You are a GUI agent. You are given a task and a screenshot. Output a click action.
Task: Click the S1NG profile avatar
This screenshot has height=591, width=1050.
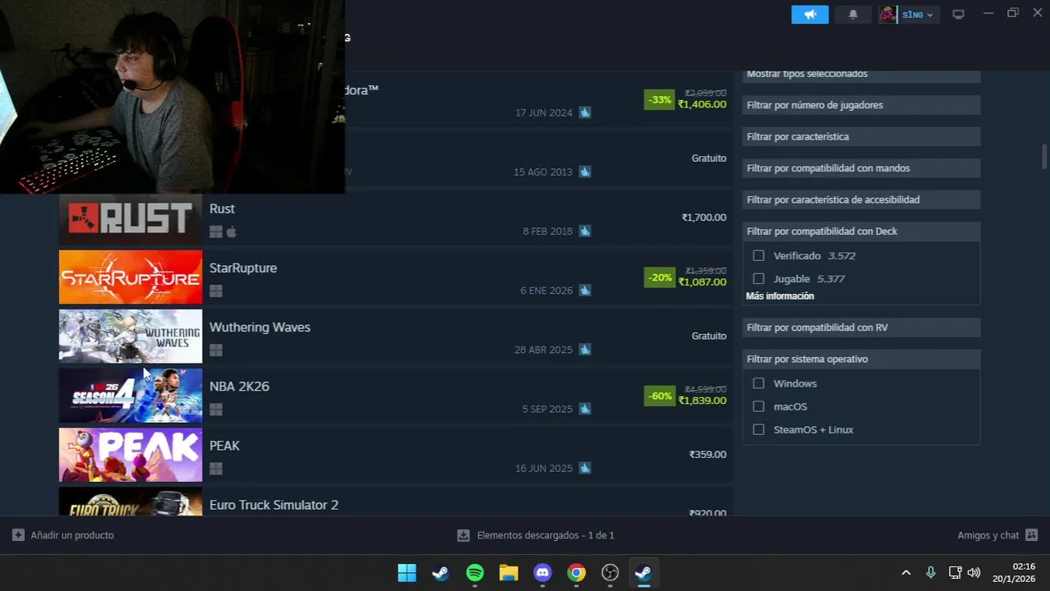[888, 15]
